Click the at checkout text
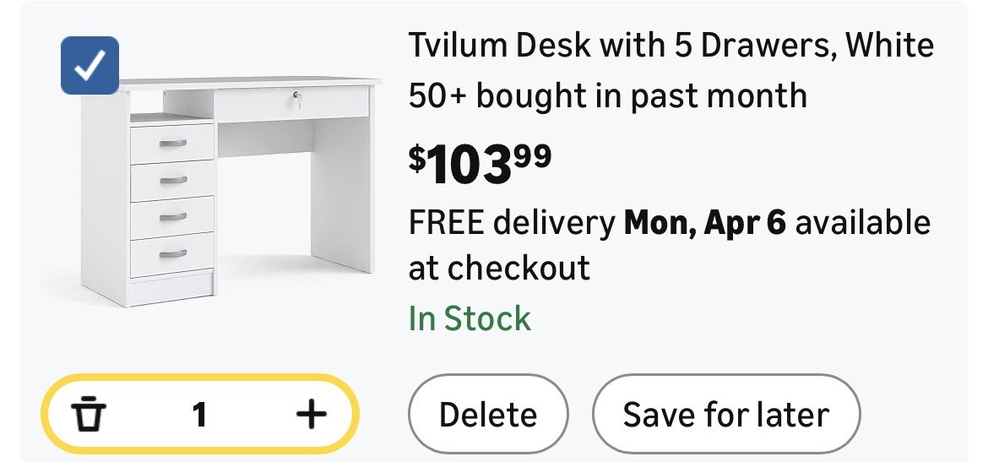The image size is (988, 462). tap(499, 269)
